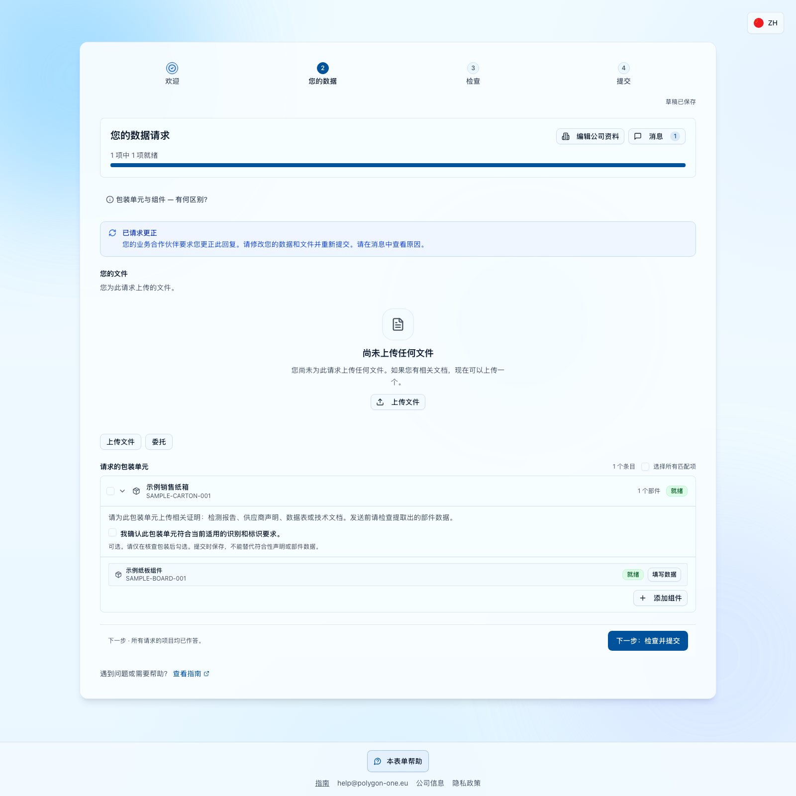
Task: Click the package icon next to 示例销售纸箱
Action: [x=136, y=491]
